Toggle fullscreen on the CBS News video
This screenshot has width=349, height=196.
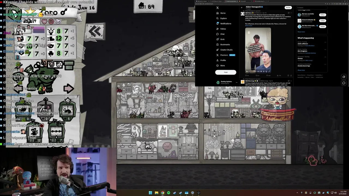269,72
